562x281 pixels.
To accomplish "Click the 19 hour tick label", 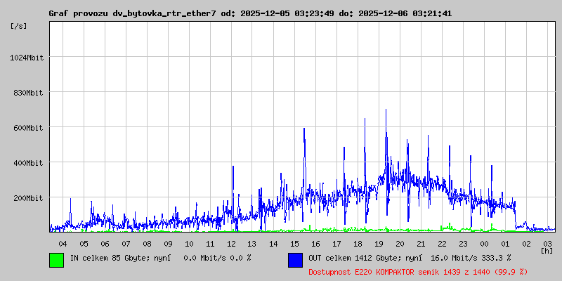I will click(379, 243).
